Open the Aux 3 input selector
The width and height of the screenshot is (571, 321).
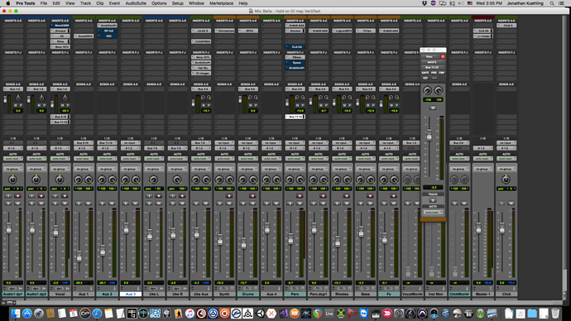131,143
